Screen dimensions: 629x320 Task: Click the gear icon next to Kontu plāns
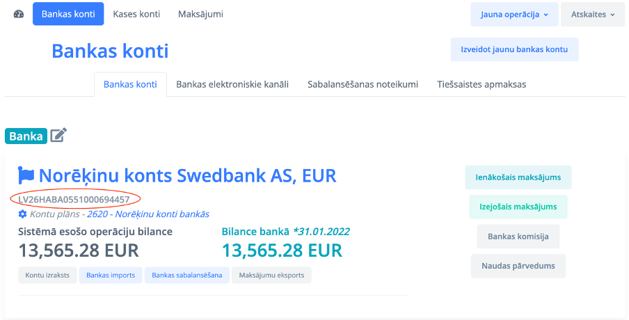[x=23, y=214]
